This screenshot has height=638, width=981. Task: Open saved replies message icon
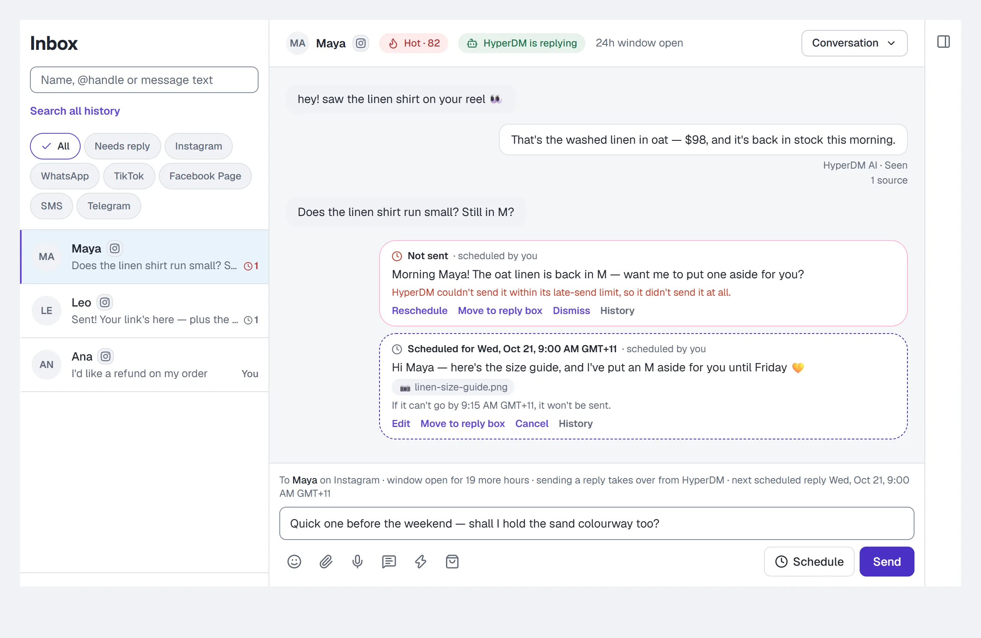tap(389, 562)
